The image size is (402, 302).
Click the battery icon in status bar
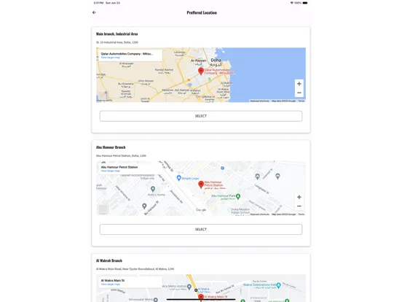click(305, 3)
